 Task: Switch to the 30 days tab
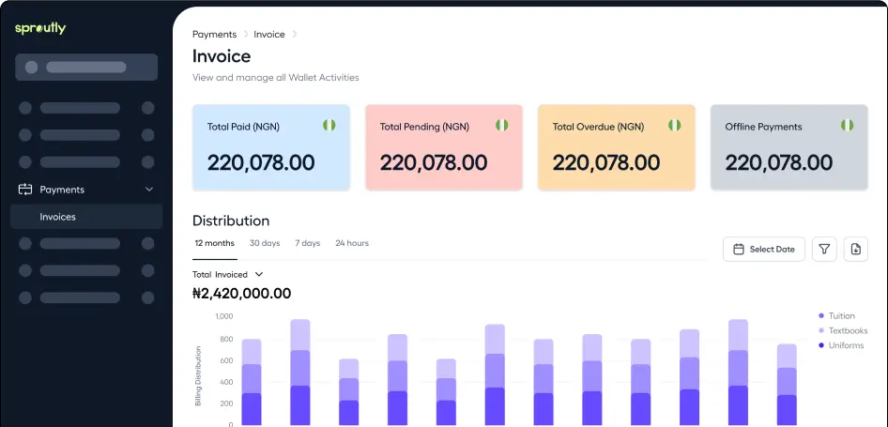click(265, 243)
